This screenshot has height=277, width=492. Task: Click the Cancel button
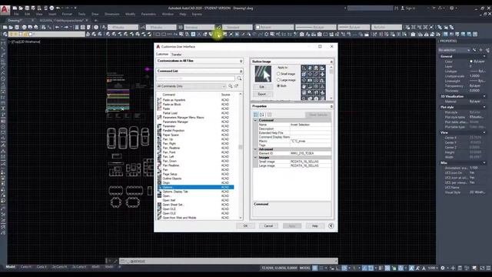click(x=268, y=225)
